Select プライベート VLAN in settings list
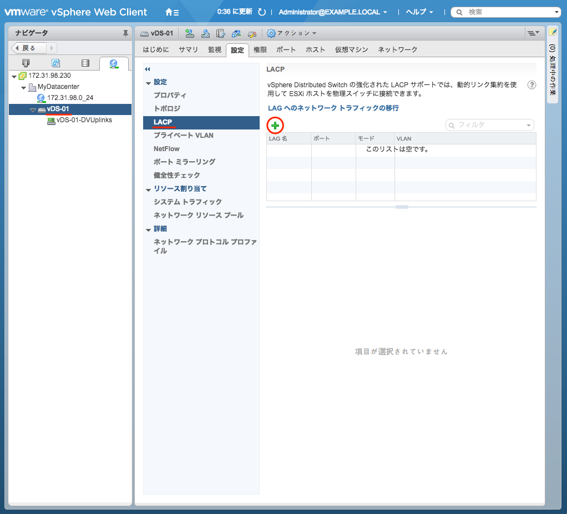 184,135
